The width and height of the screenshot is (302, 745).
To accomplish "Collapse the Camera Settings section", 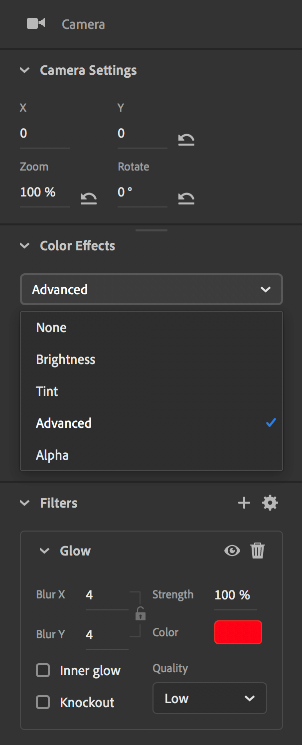I will click(24, 70).
